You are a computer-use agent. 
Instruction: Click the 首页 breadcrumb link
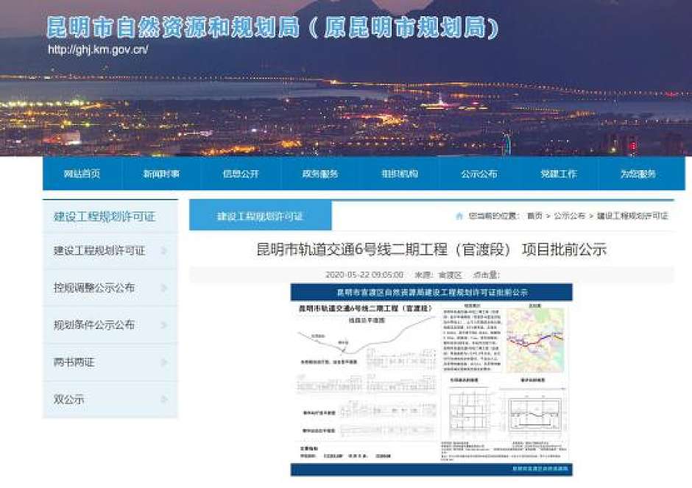tap(534, 216)
